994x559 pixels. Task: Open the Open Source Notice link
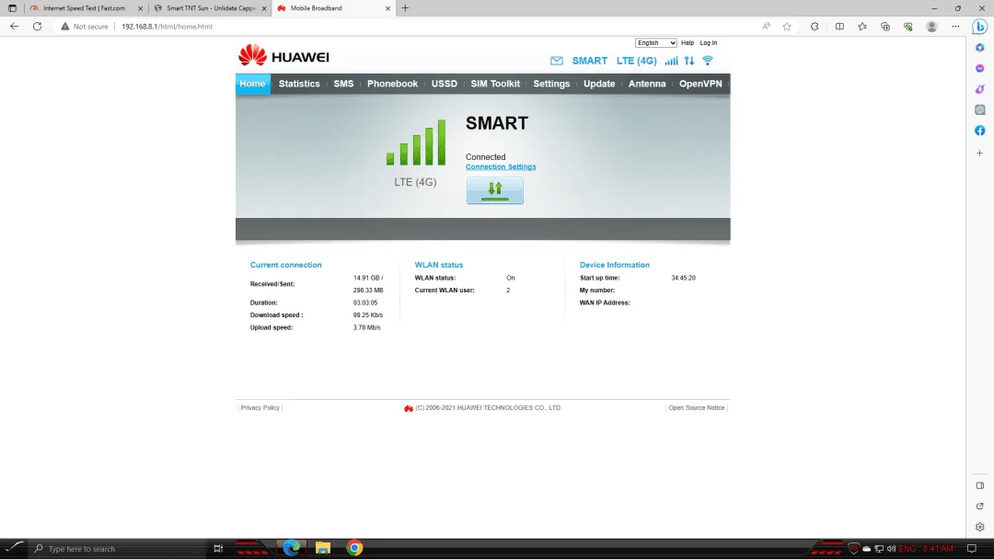(696, 407)
